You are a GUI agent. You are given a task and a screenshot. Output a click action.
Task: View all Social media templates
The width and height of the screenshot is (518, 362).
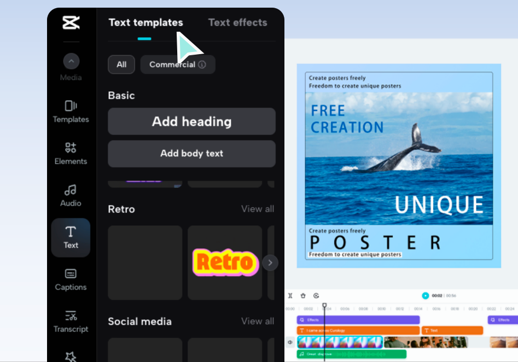tap(257, 322)
